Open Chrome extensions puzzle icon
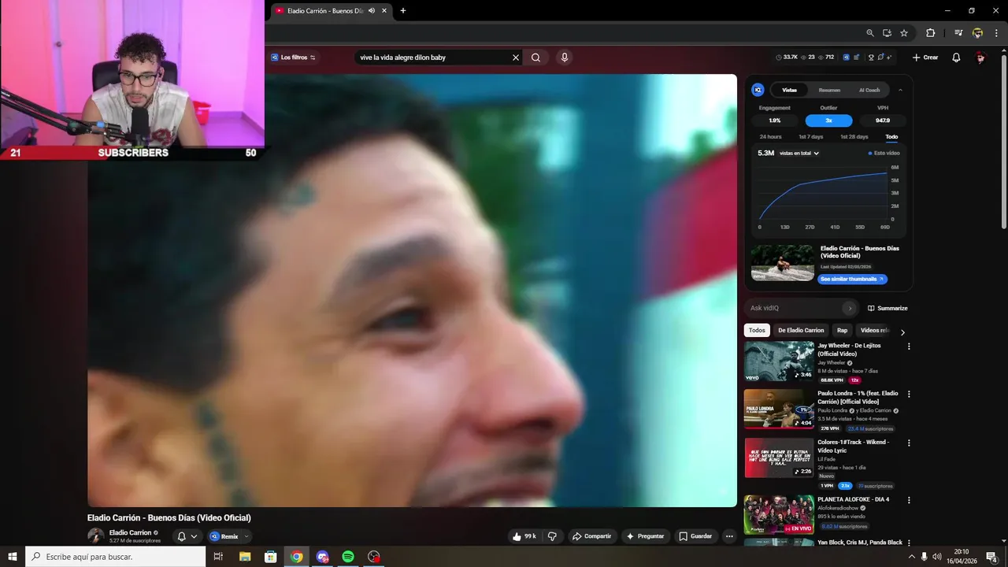This screenshot has height=567, width=1008. (x=930, y=33)
